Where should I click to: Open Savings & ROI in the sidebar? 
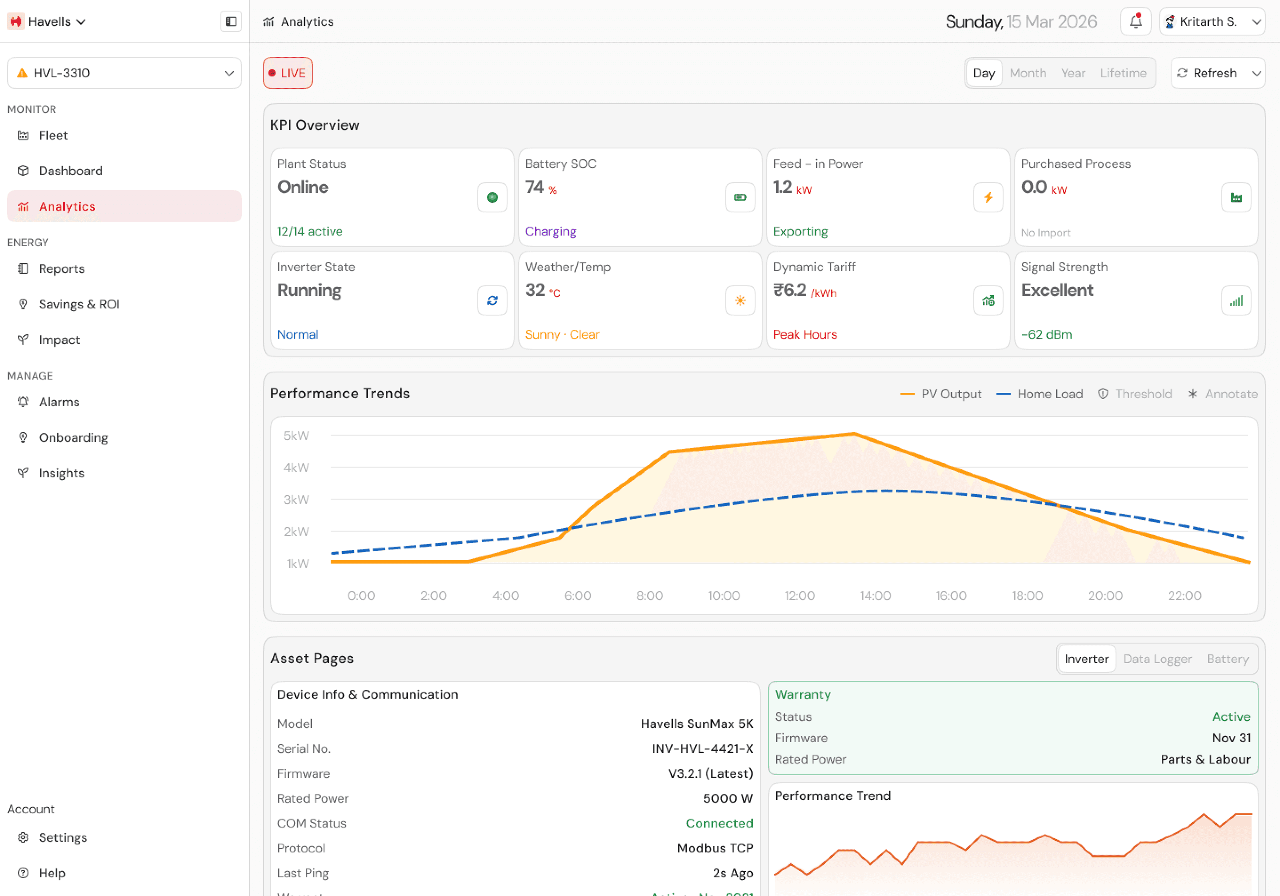(x=79, y=304)
